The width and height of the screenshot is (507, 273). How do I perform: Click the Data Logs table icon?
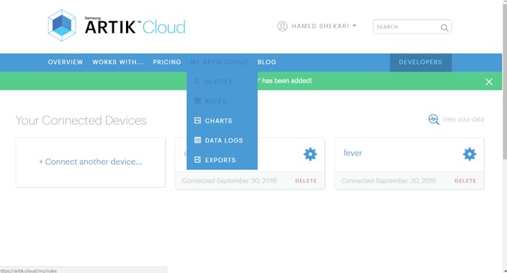point(197,140)
